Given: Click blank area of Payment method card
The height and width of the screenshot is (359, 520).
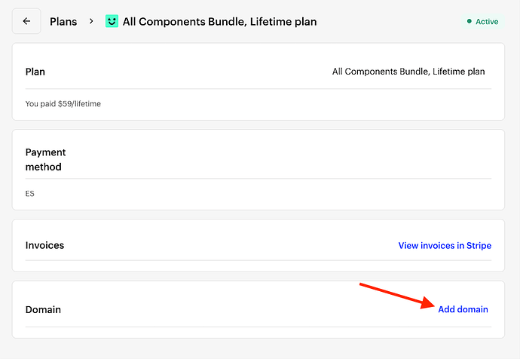Looking at the screenshot, I should 301,158.
